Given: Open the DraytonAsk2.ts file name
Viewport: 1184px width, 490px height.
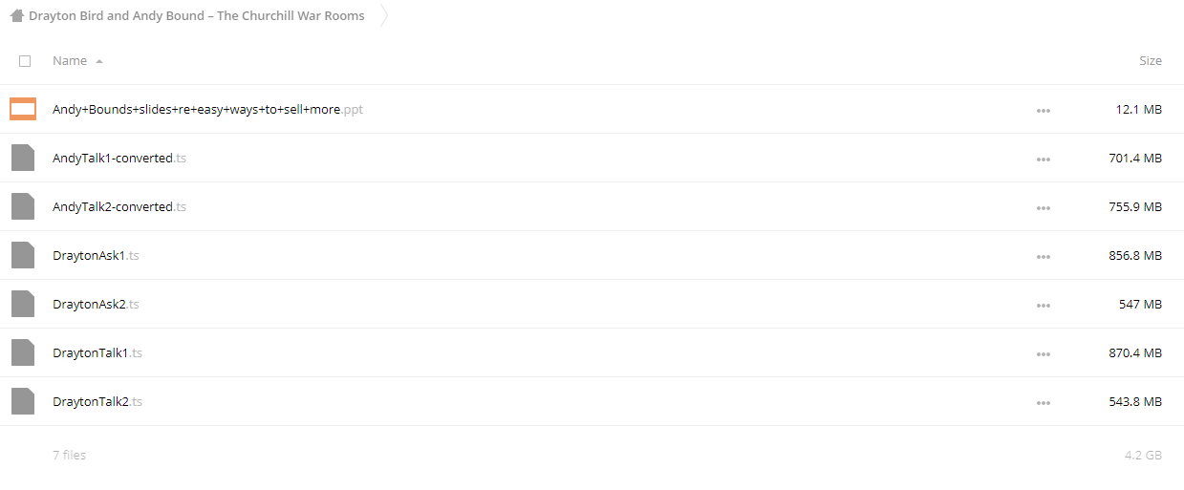Looking at the screenshot, I should [96, 304].
